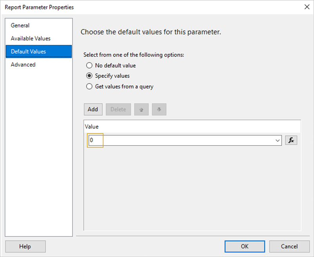This screenshot has height=257, width=314.
Task: Open the expression editor fx button
Action: pyautogui.click(x=291, y=140)
